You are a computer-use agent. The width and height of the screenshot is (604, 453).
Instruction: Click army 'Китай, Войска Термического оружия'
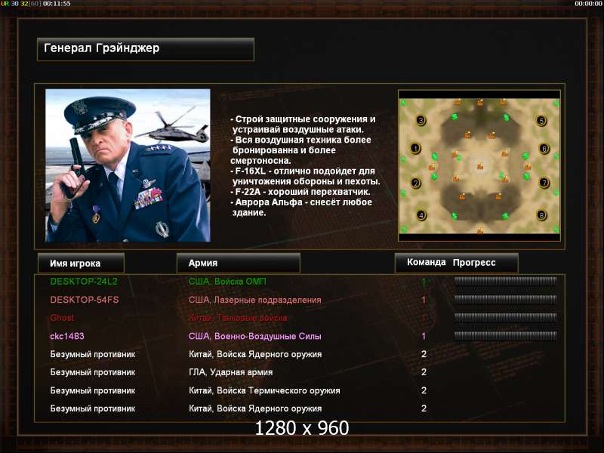[x=264, y=390]
